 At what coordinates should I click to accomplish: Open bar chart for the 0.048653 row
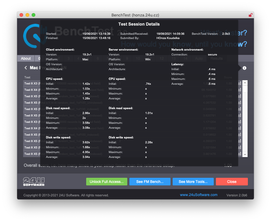(x=240, y=109)
